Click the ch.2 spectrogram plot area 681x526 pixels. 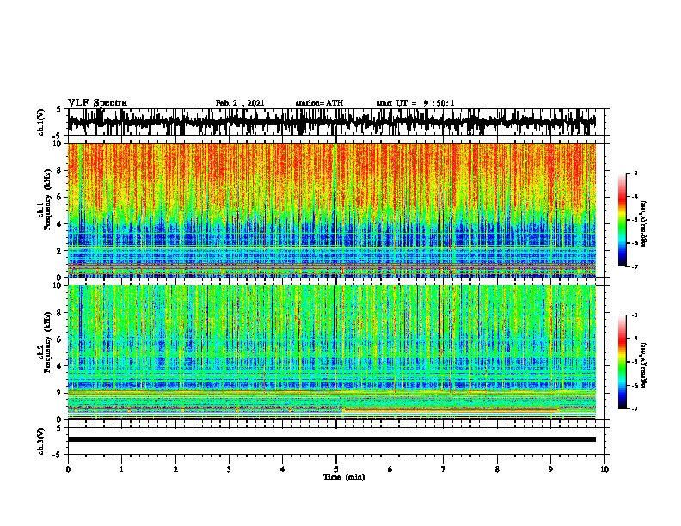(331, 352)
